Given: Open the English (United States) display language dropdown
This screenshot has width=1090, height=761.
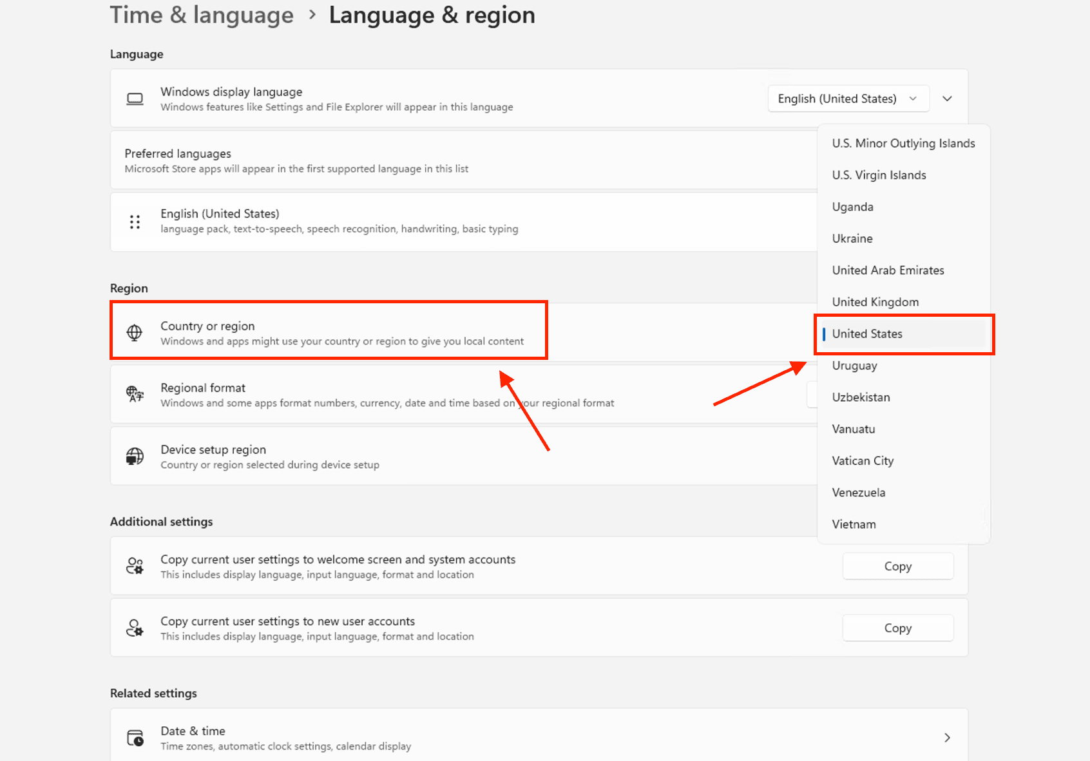Looking at the screenshot, I should pos(848,99).
